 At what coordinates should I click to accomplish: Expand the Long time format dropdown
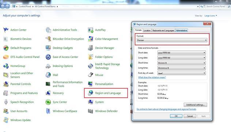[x=182, y=68]
